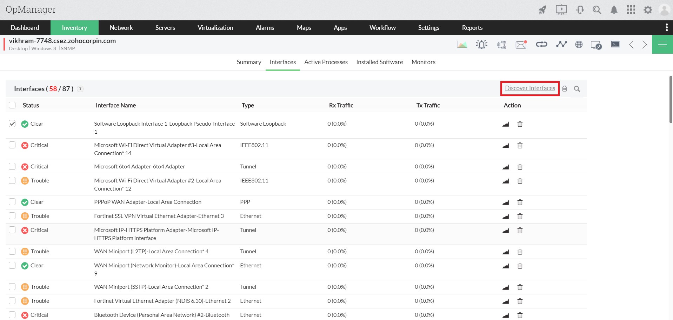Image resolution: width=673 pixels, height=320 pixels.
Task: Click the alarm bell icon in device toolbar
Action: click(x=481, y=44)
